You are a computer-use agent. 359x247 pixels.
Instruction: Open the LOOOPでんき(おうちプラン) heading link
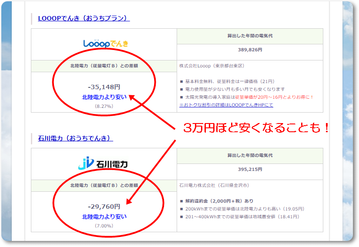pyautogui.click(x=84, y=18)
